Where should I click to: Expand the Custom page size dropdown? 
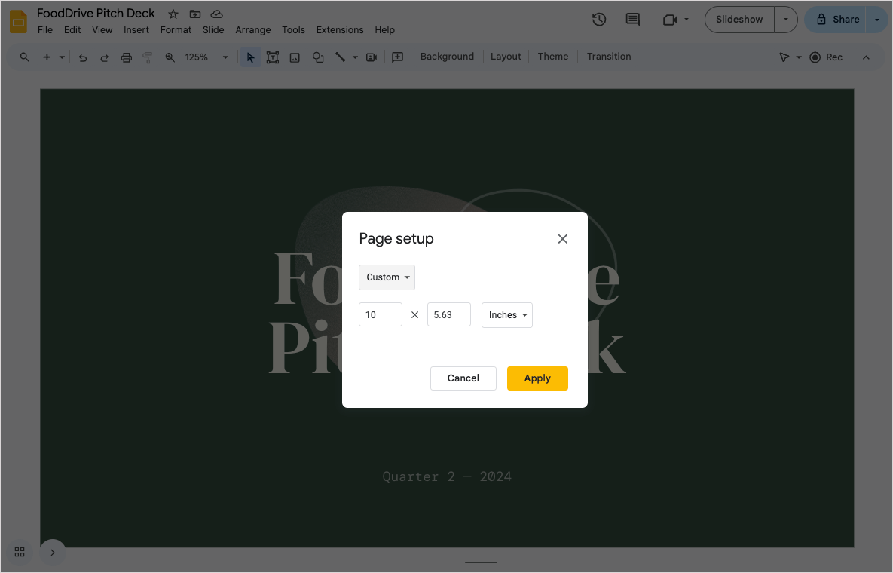click(x=387, y=277)
